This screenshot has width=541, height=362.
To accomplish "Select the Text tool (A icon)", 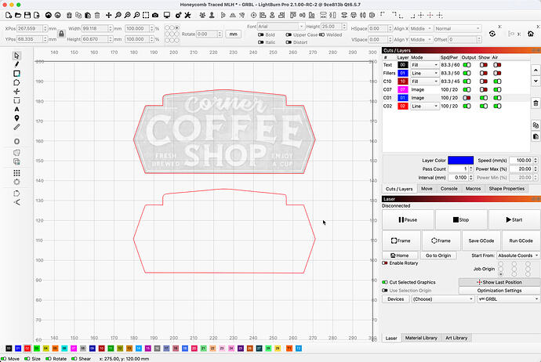I will (16, 110).
